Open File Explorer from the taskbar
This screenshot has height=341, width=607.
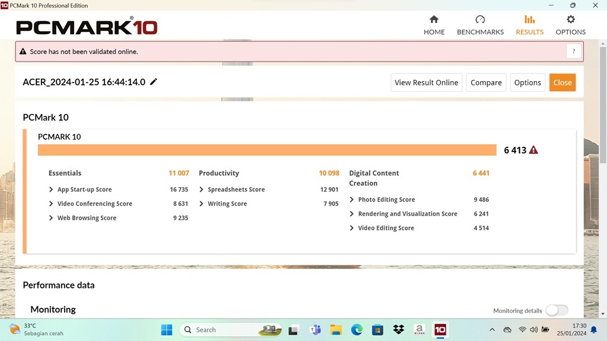[x=336, y=330]
